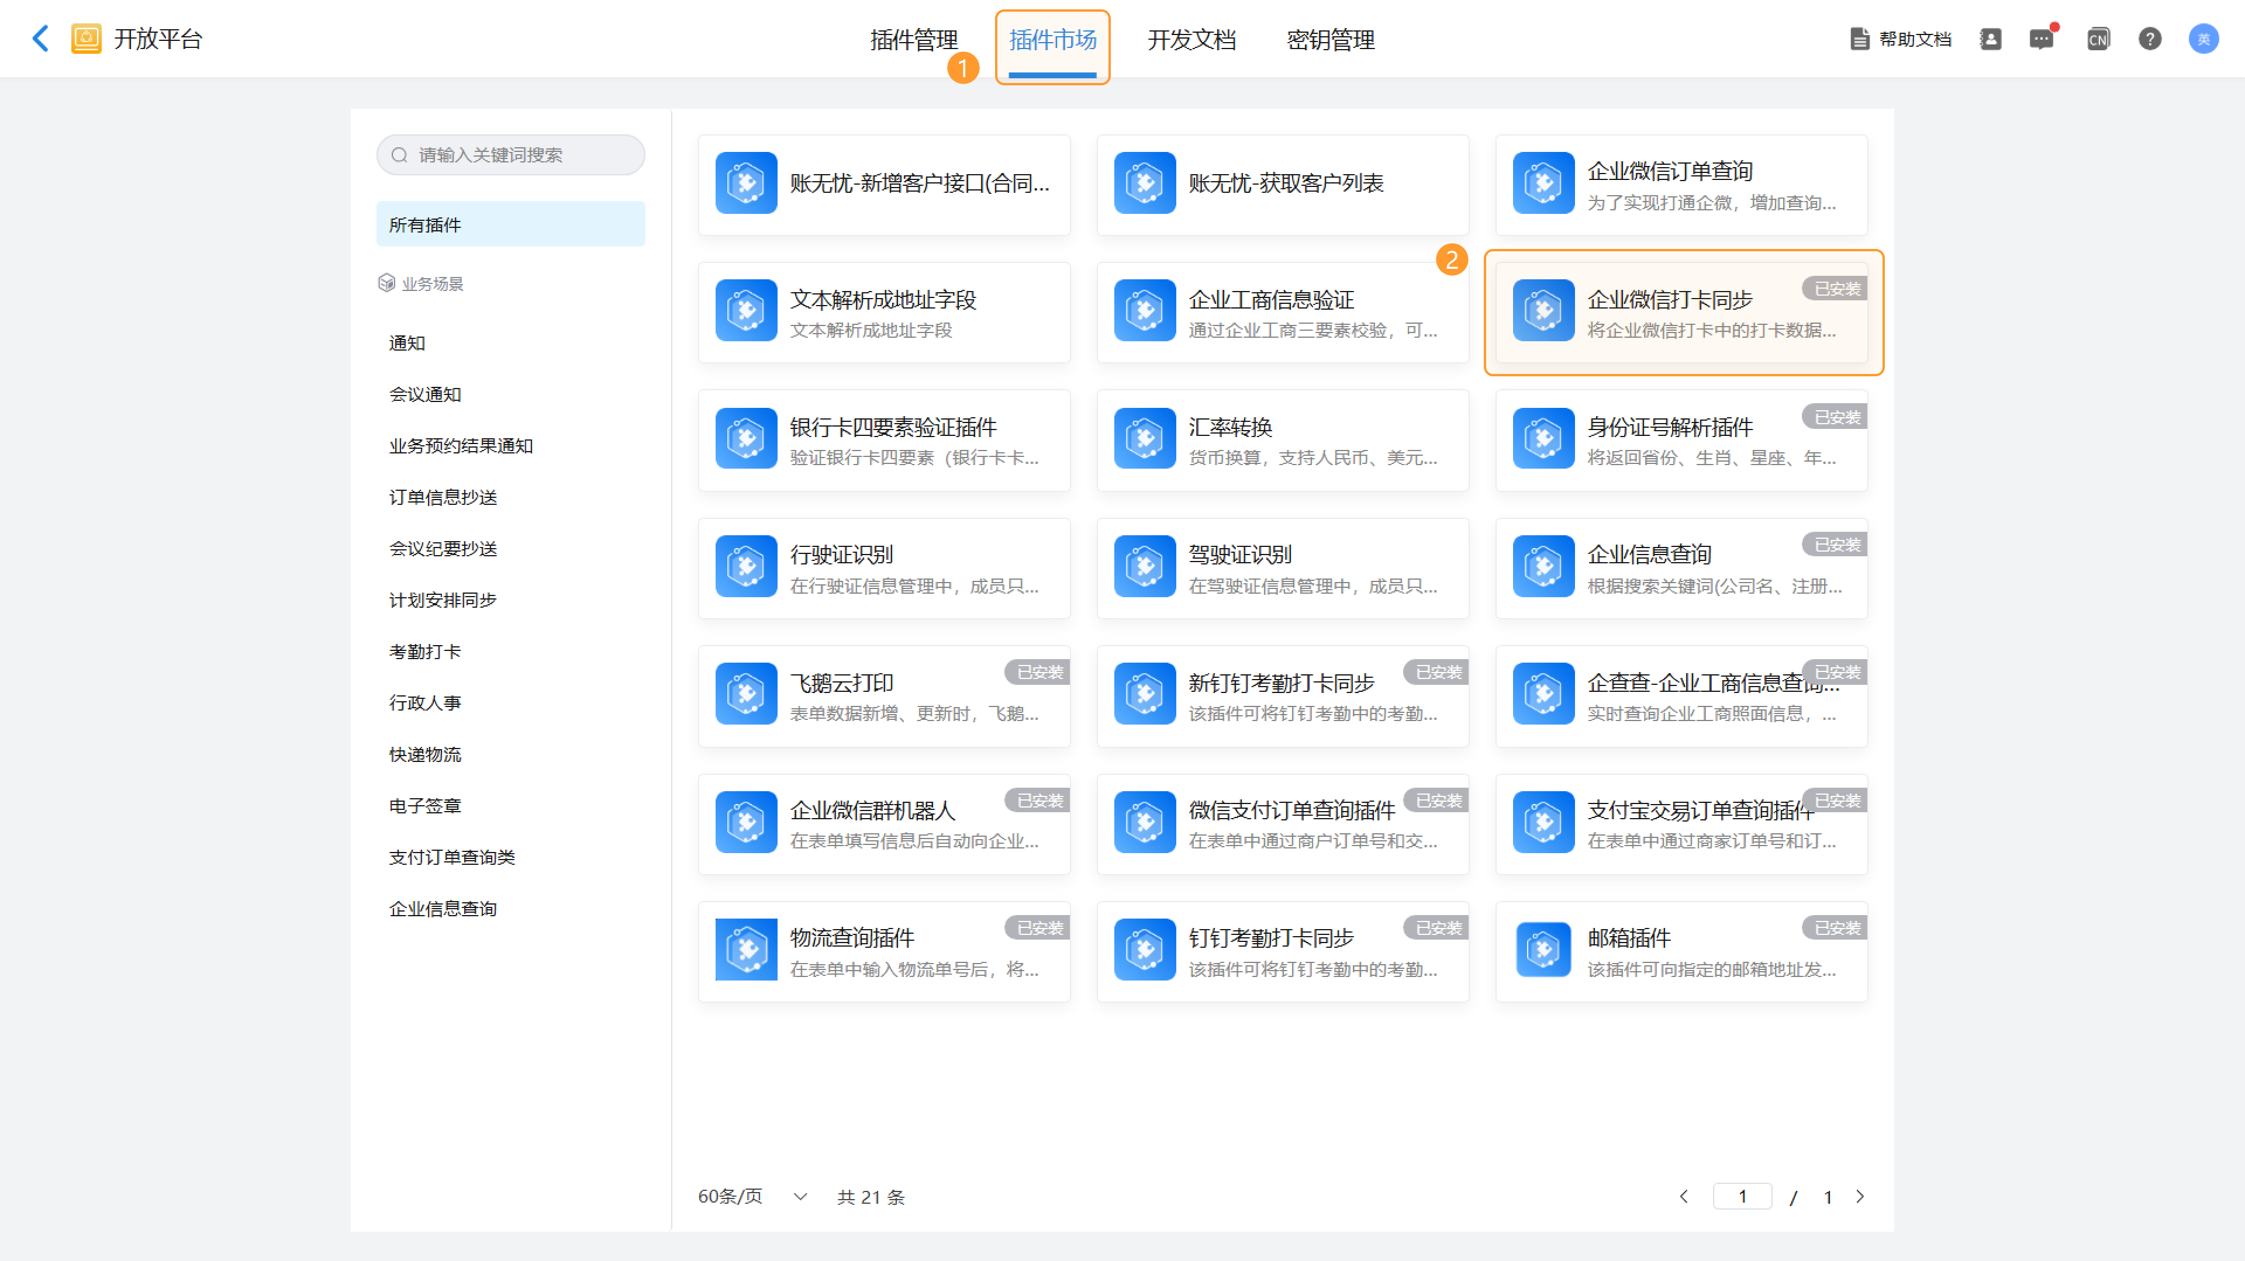Select 所有插件 in the sidebar

(511, 225)
